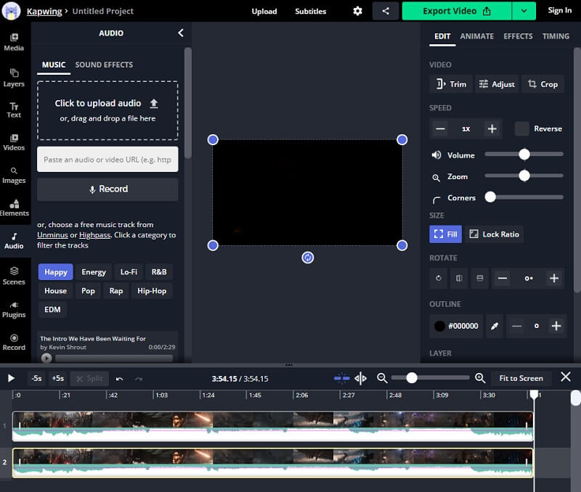Screen dimensions: 581x492
Task: Open the Export Video dropdown arrow
Action: (523, 11)
